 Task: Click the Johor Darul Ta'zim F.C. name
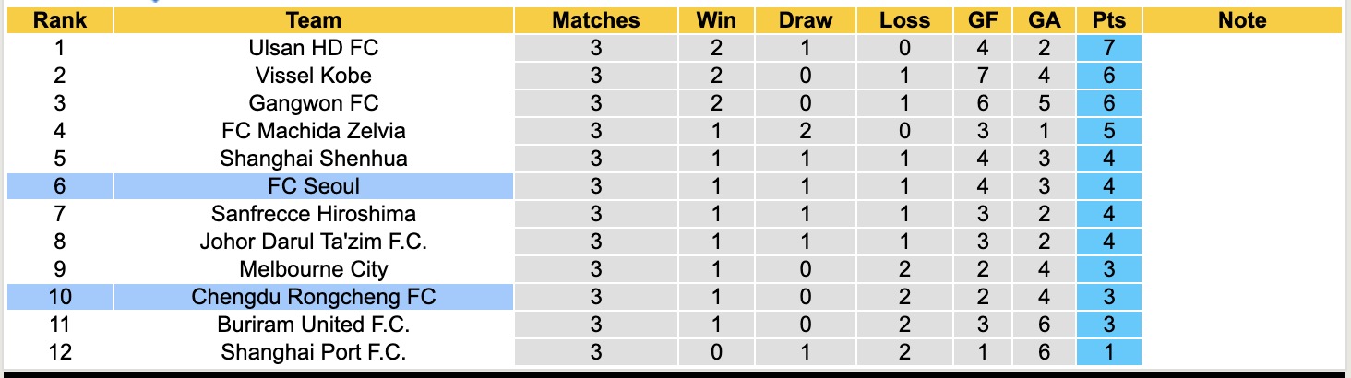point(313,242)
